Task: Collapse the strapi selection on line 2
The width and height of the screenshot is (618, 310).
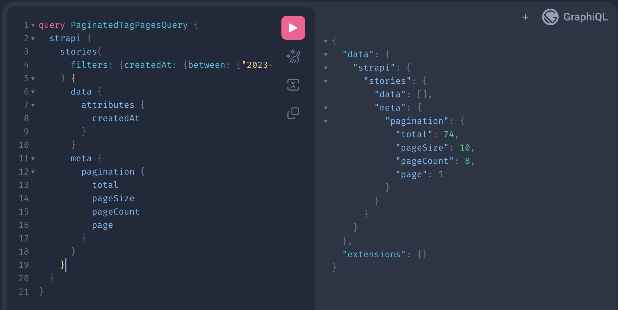Action: tap(33, 39)
